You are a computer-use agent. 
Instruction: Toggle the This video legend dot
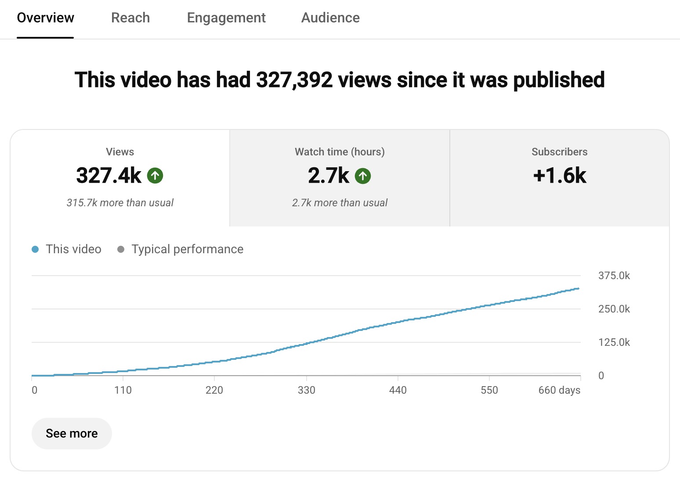pyautogui.click(x=35, y=249)
